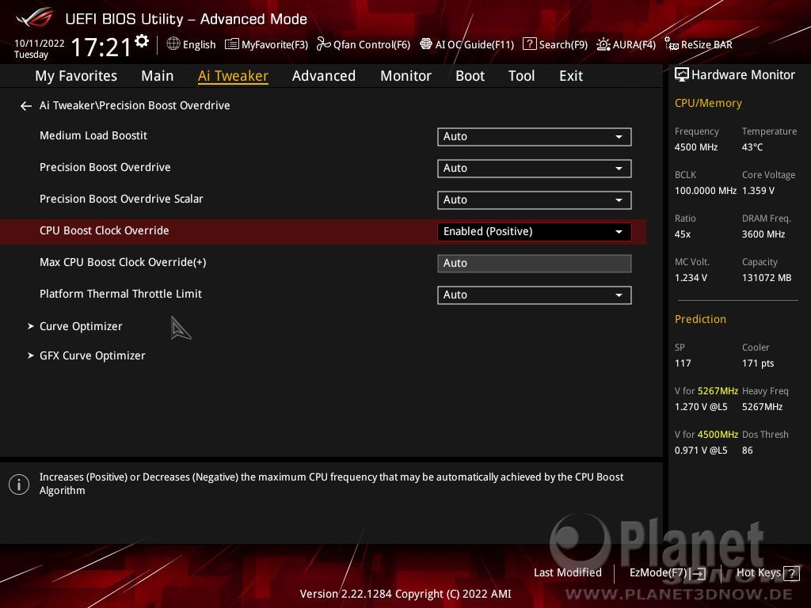The width and height of the screenshot is (811, 608).
Task: Click the 4500 MHz frequency value
Action: click(x=696, y=147)
